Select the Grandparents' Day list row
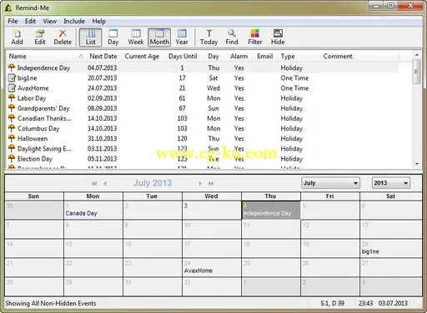 pyautogui.click(x=203, y=108)
